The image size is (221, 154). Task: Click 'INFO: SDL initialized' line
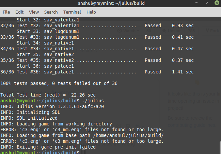(x=29, y=118)
